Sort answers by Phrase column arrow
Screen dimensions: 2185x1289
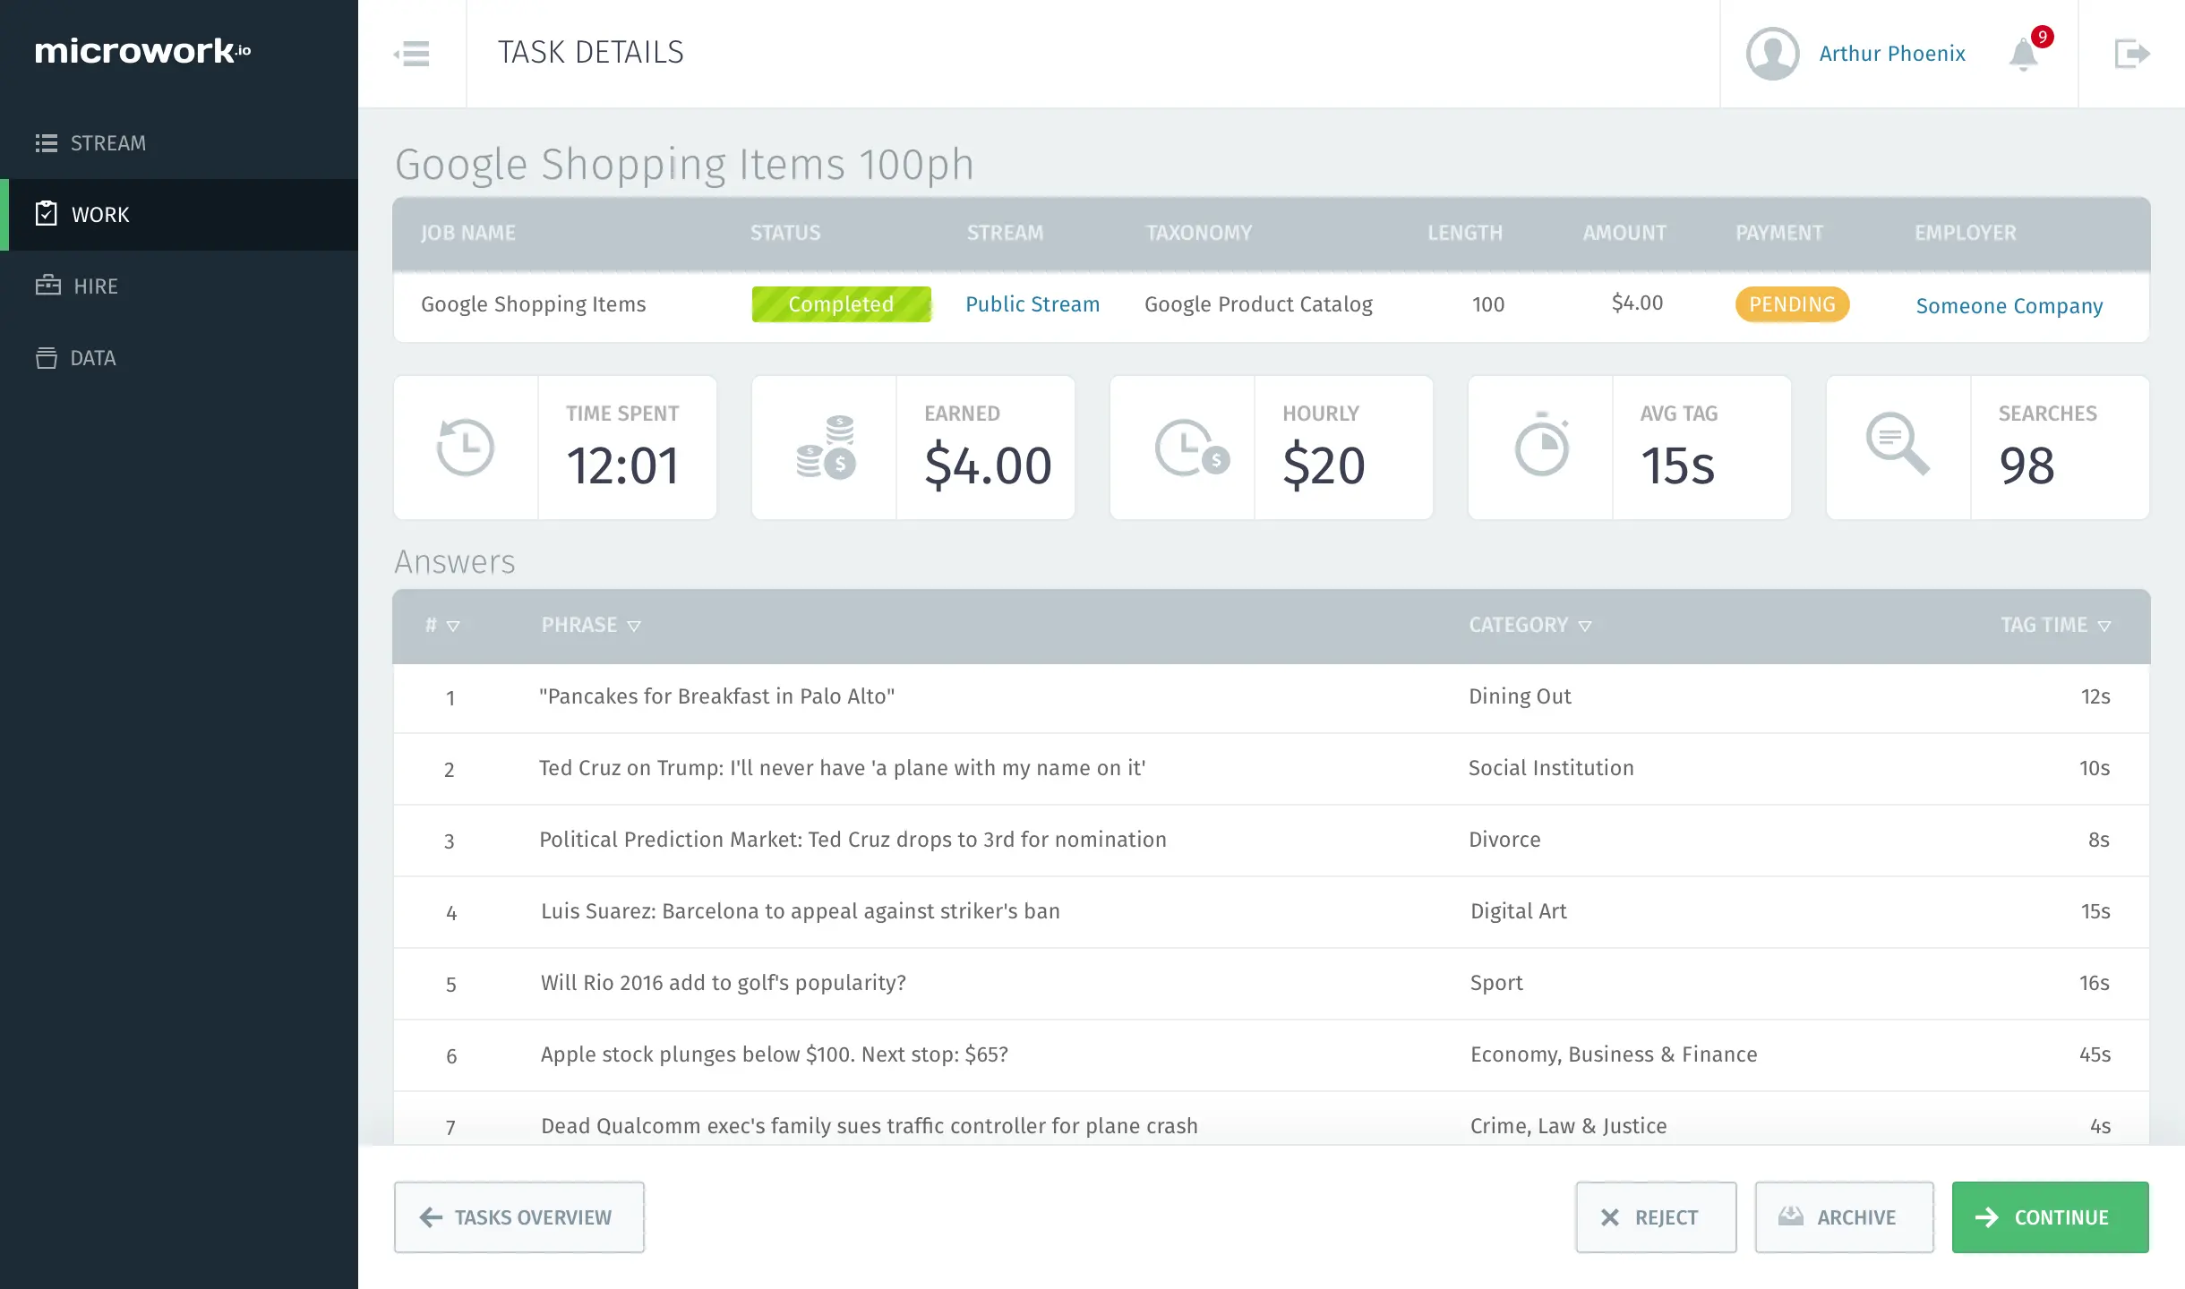coord(634,626)
